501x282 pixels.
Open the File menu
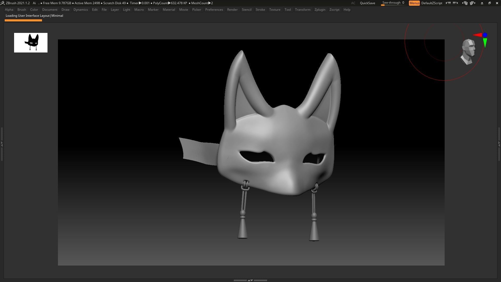(x=104, y=10)
